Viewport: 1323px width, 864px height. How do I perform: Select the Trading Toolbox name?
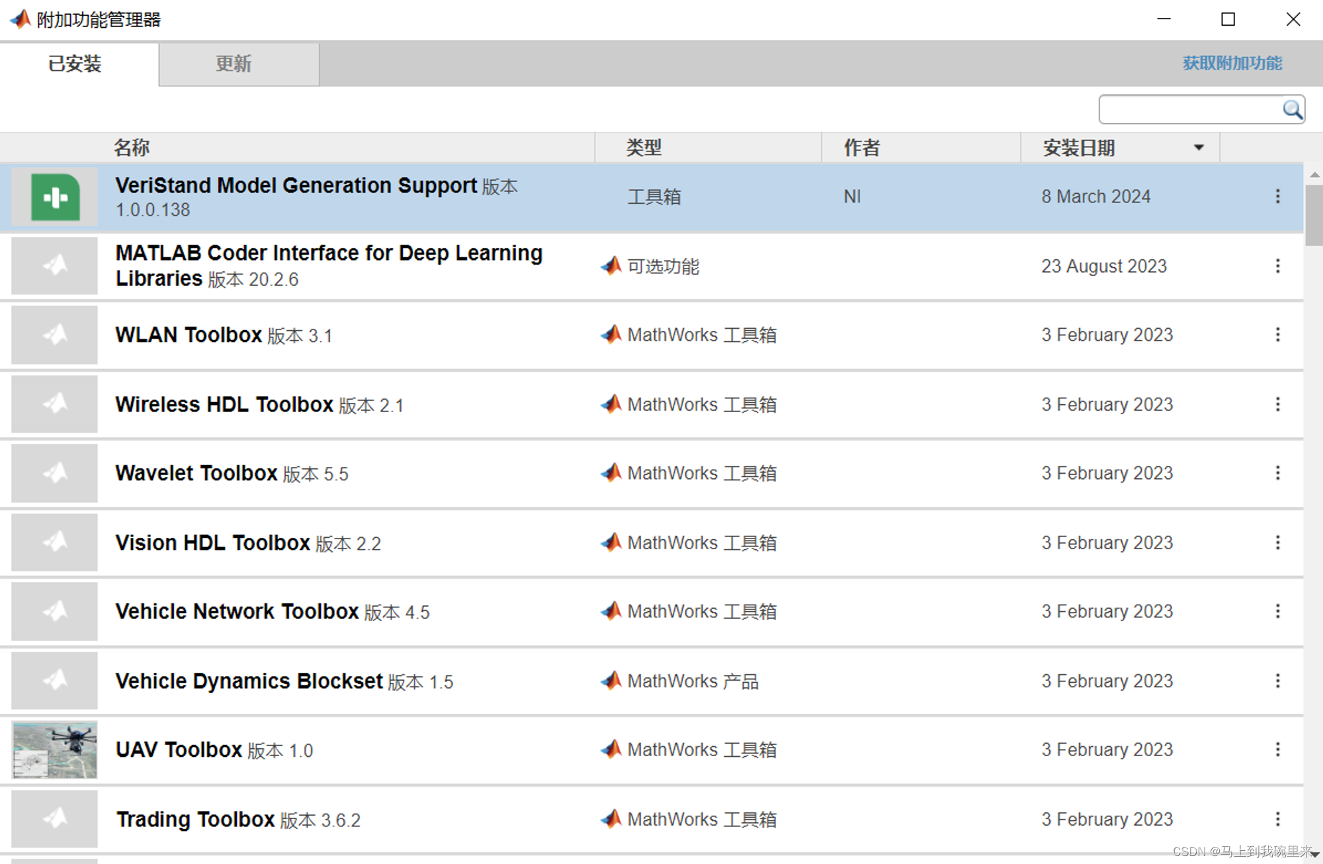195,819
